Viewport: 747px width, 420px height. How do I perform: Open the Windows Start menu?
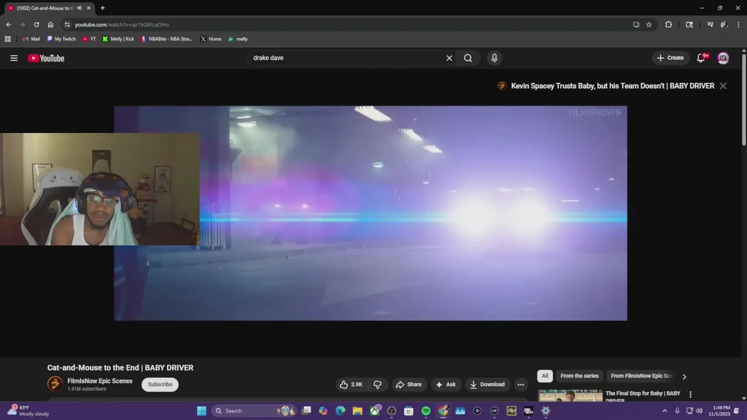[x=201, y=411]
